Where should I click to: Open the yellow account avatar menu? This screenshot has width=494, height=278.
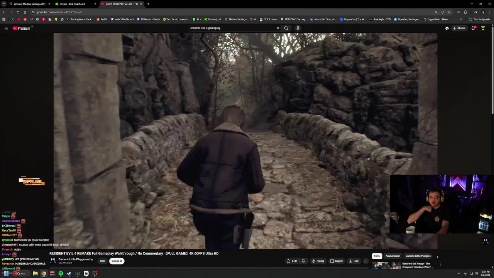pyautogui.click(x=483, y=28)
